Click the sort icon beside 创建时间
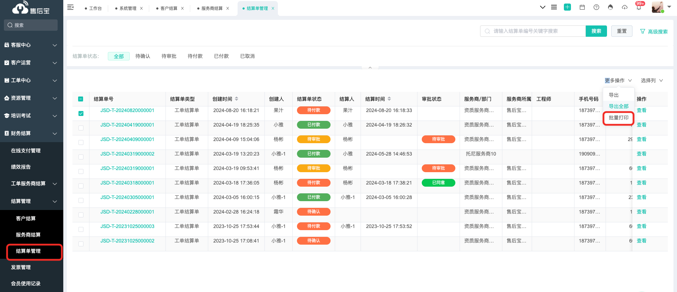 point(237,99)
